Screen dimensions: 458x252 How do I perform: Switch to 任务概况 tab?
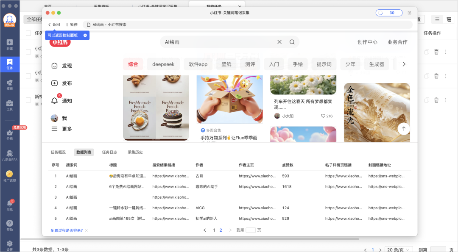[x=58, y=152]
